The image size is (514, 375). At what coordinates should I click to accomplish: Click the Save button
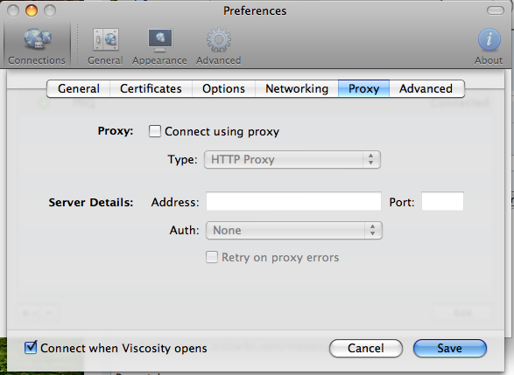[450, 348]
